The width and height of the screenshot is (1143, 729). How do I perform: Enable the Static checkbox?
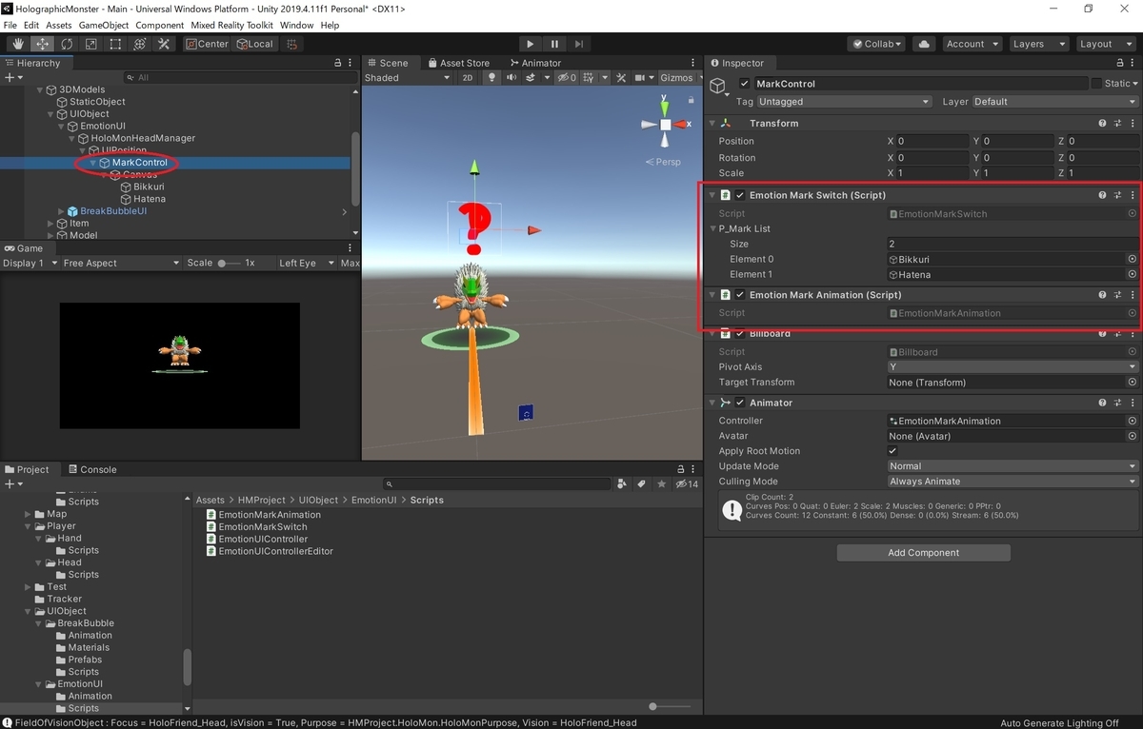pyautogui.click(x=1096, y=84)
